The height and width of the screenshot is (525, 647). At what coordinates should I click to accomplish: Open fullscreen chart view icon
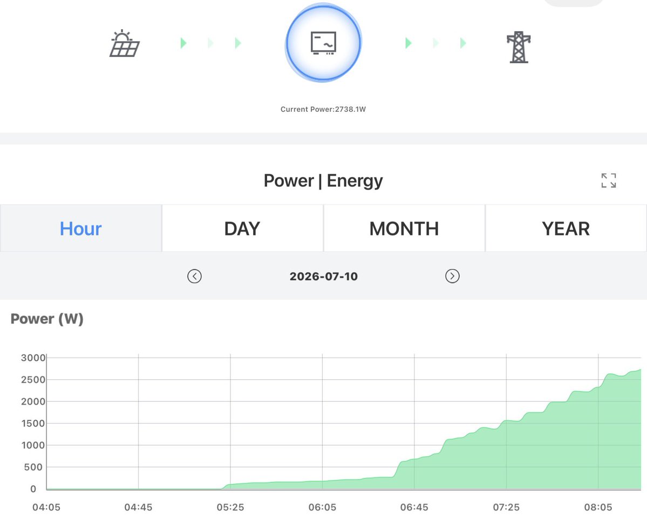pyautogui.click(x=609, y=180)
